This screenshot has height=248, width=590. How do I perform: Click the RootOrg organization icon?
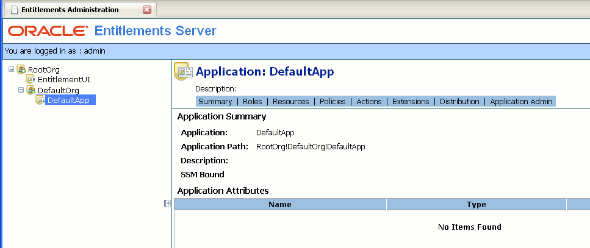coord(21,69)
